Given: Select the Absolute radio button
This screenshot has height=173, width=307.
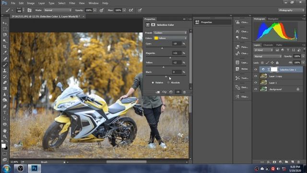Looking at the screenshot, I should pyautogui.click(x=168, y=83).
